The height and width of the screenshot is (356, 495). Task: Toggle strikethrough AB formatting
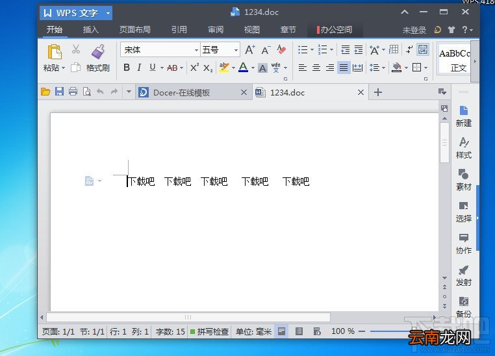(x=172, y=68)
